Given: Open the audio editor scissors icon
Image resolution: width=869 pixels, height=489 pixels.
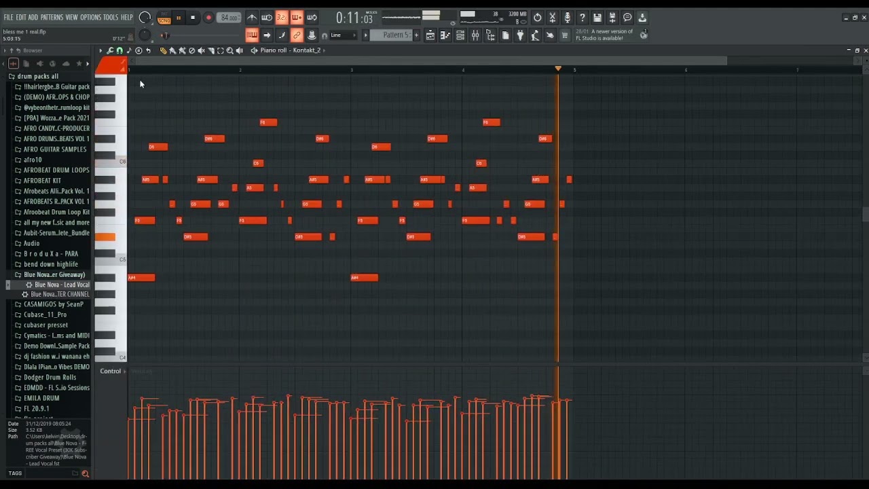Looking at the screenshot, I should [553, 17].
